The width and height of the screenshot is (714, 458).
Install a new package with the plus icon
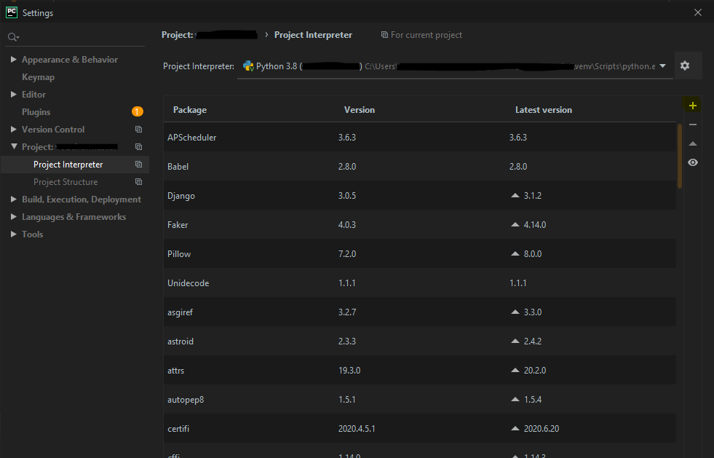tap(692, 105)
